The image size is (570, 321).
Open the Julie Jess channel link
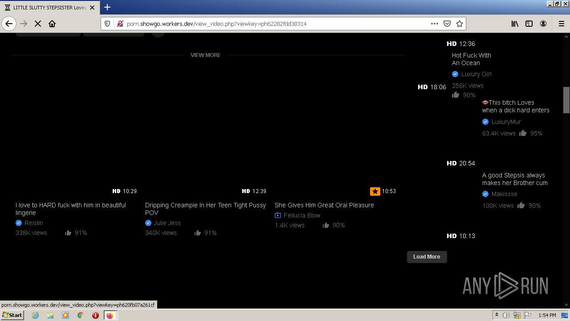pos(167,223)
